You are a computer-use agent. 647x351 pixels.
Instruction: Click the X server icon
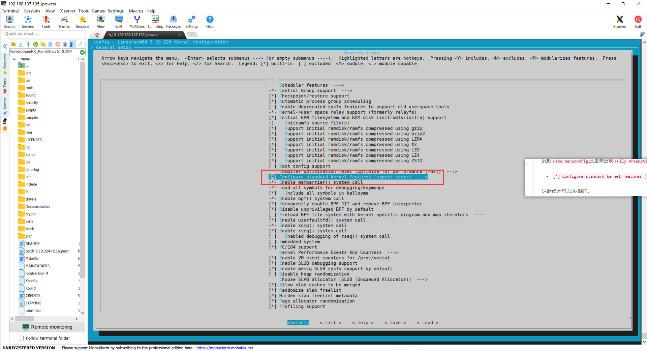click(x=619, y=22)
